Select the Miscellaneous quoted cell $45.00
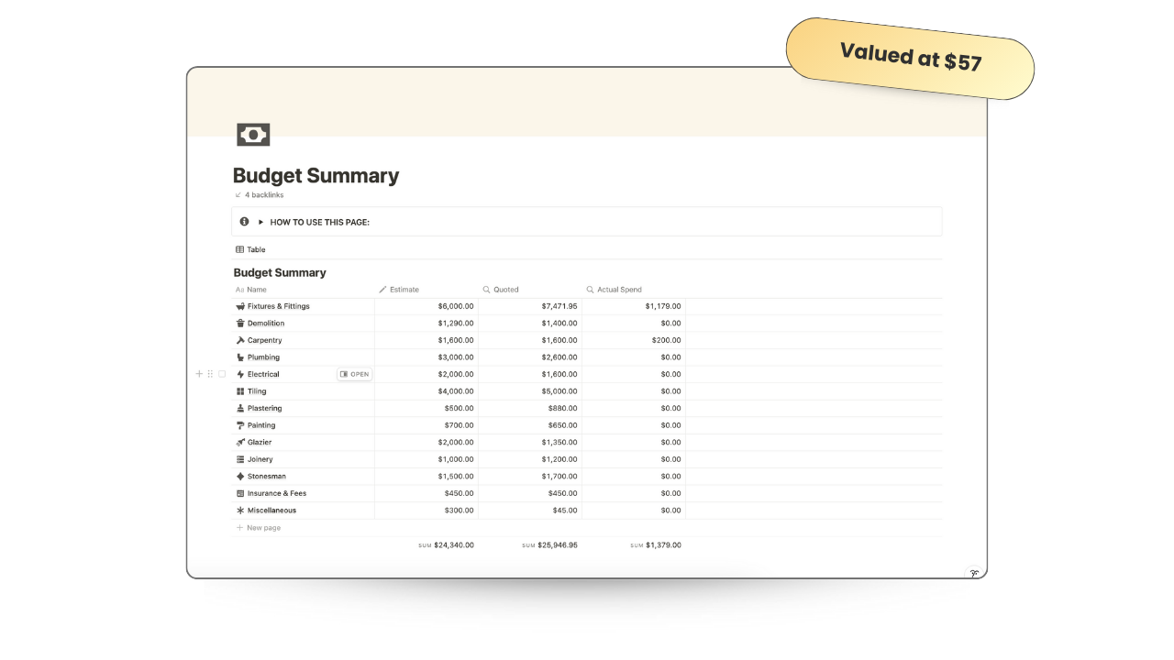 point(530,511)
